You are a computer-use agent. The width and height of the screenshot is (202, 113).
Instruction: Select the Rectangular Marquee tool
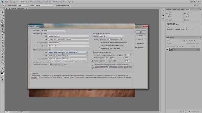(3, 15)
